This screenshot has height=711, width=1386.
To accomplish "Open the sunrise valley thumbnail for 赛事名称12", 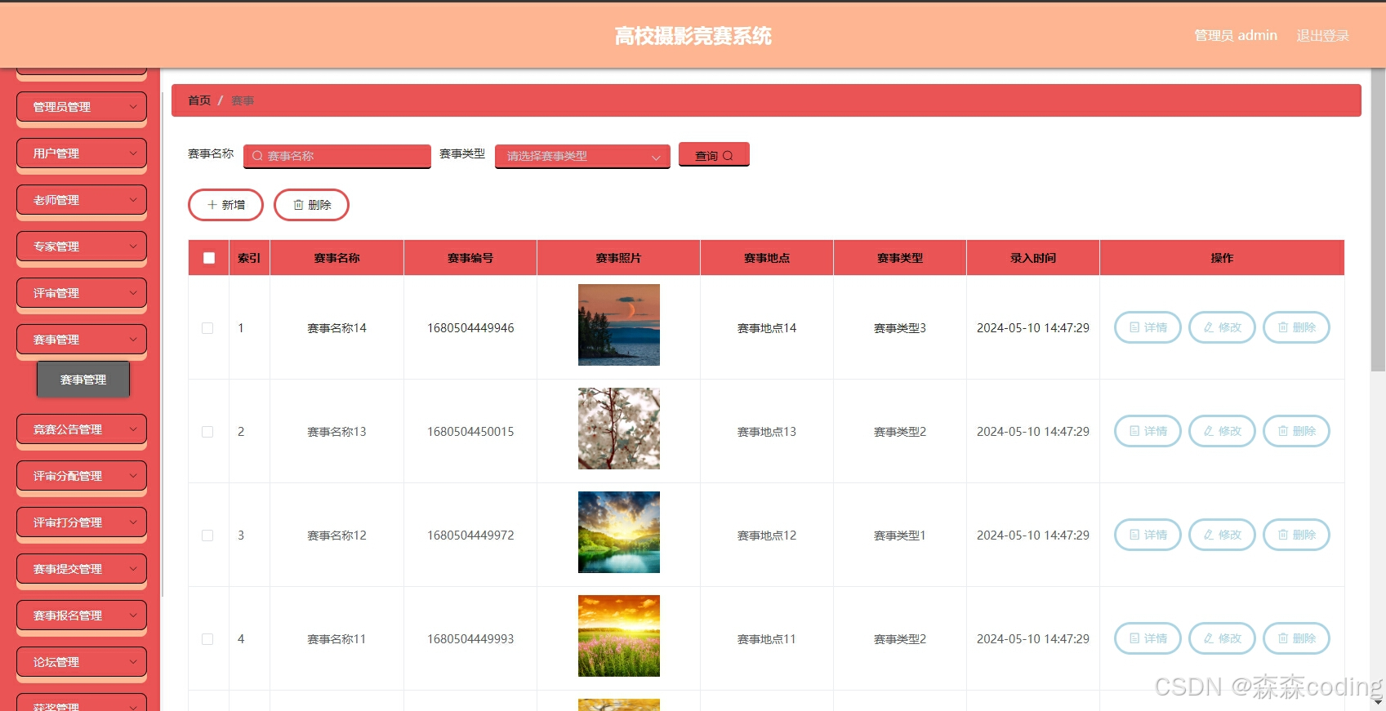I will (618, 532).
